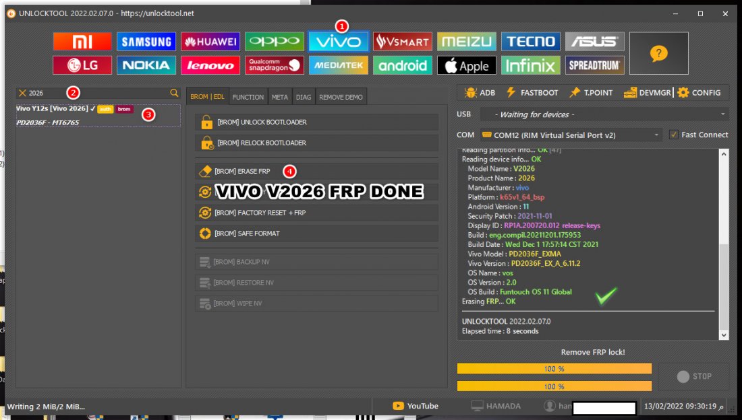Click the 'Writing 2 MiB/2 MiB...' status text
742x420 pixels.
coord(46,407)
